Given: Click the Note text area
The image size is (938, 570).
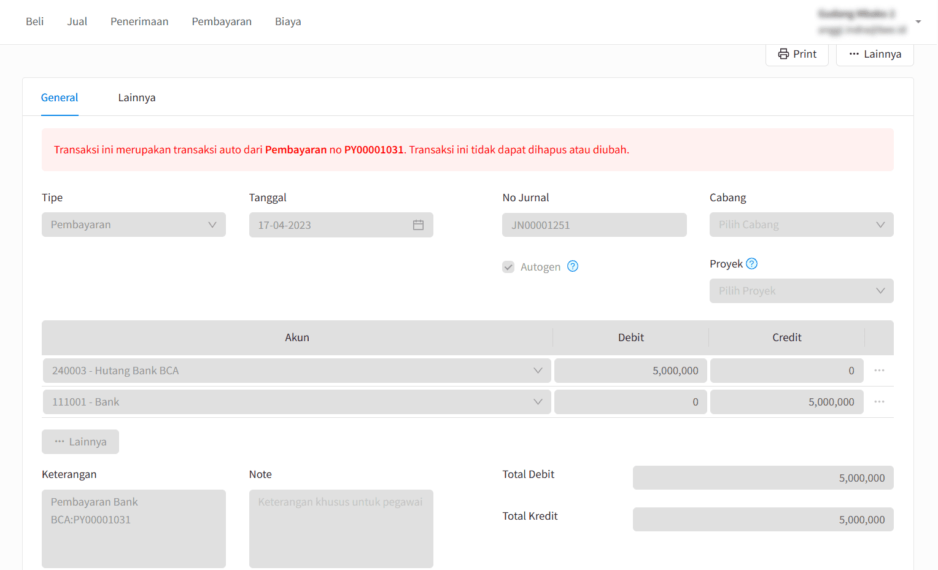Looking at the screenshot, I should pyautogui.click(x=341, y=528).
